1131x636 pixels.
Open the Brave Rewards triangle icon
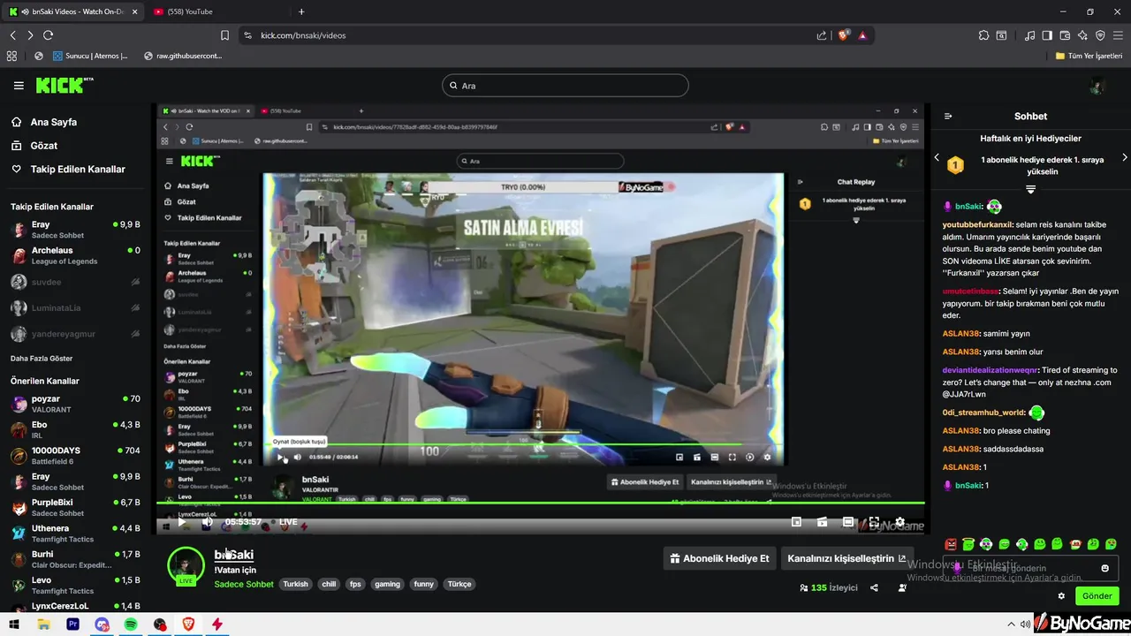862,35
